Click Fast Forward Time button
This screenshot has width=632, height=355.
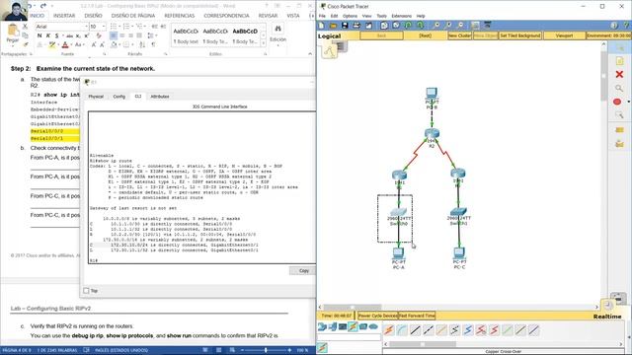point(417,316)
